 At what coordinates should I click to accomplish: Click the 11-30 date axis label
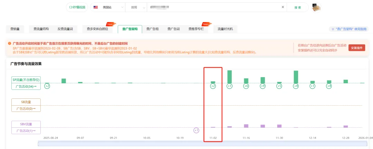[279, 138]
